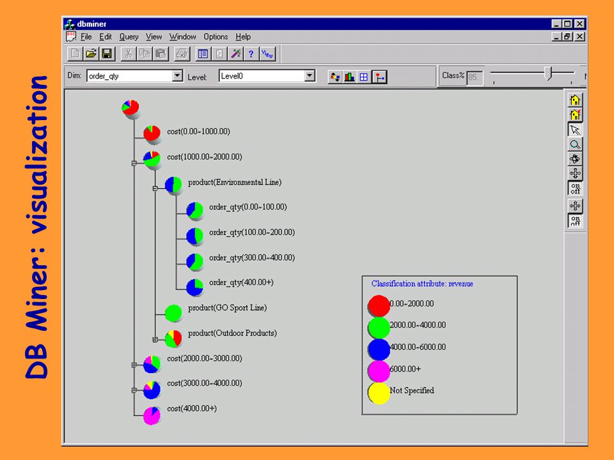Toggle the bottom-most on/off switch in side toolbar
614x460 pixels.
pos(575,220)
